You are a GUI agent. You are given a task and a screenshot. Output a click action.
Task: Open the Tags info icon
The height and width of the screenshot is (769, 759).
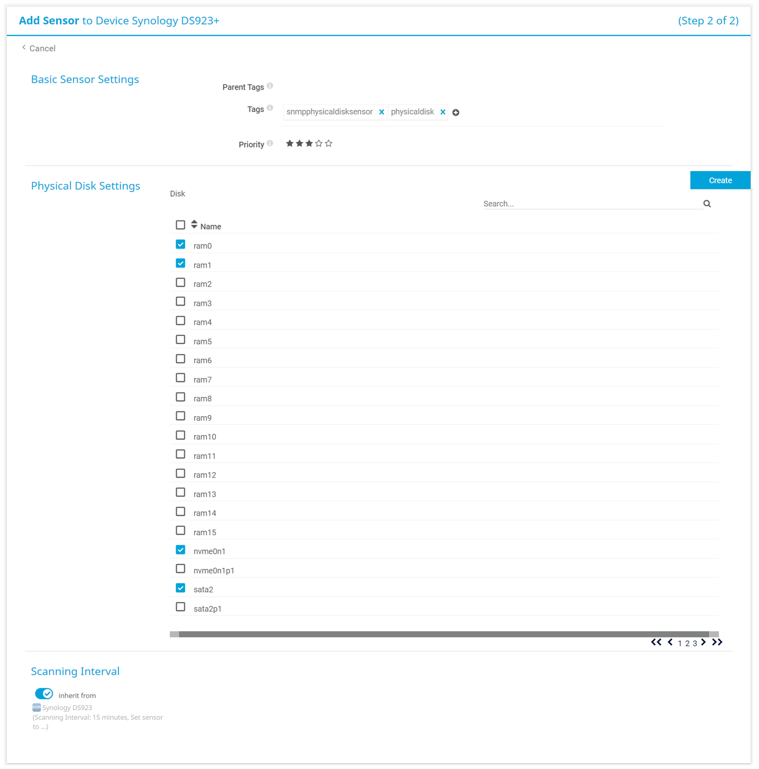click(270, 108)
